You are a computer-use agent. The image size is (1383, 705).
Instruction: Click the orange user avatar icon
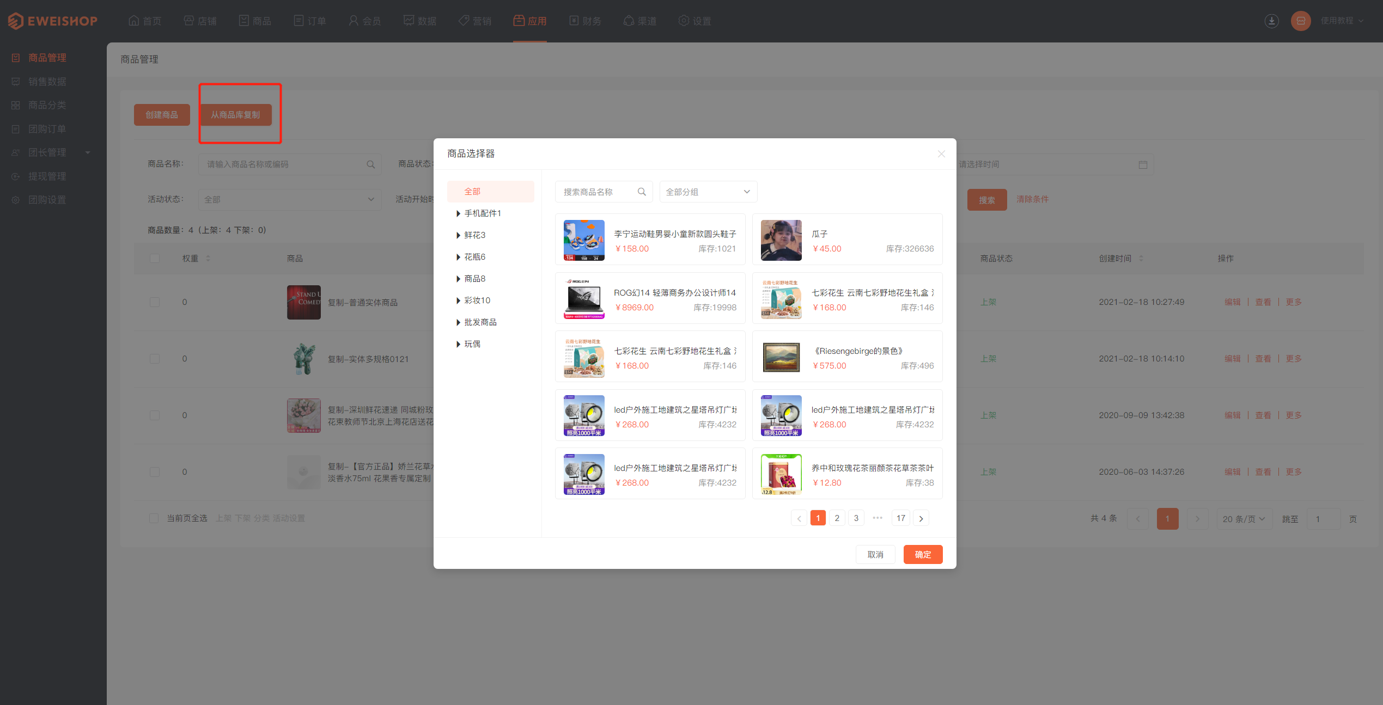[x=1301, y=21]
